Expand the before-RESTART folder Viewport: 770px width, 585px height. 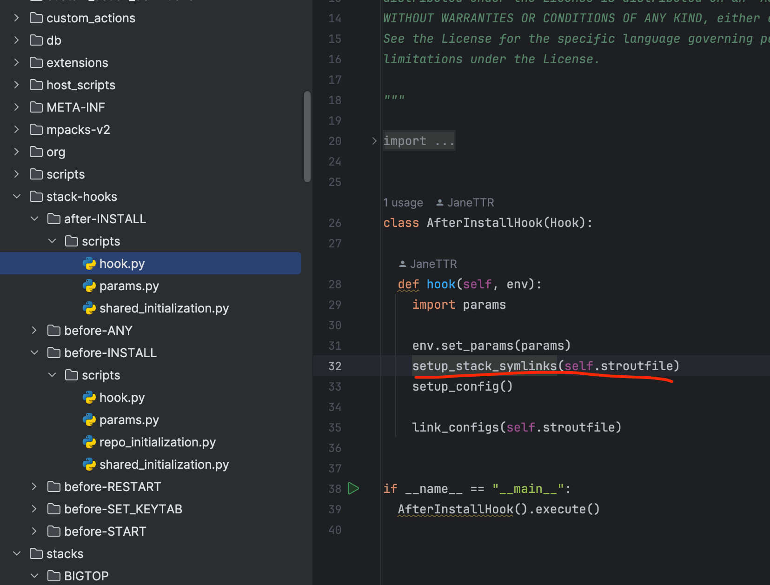click(34, 487)
